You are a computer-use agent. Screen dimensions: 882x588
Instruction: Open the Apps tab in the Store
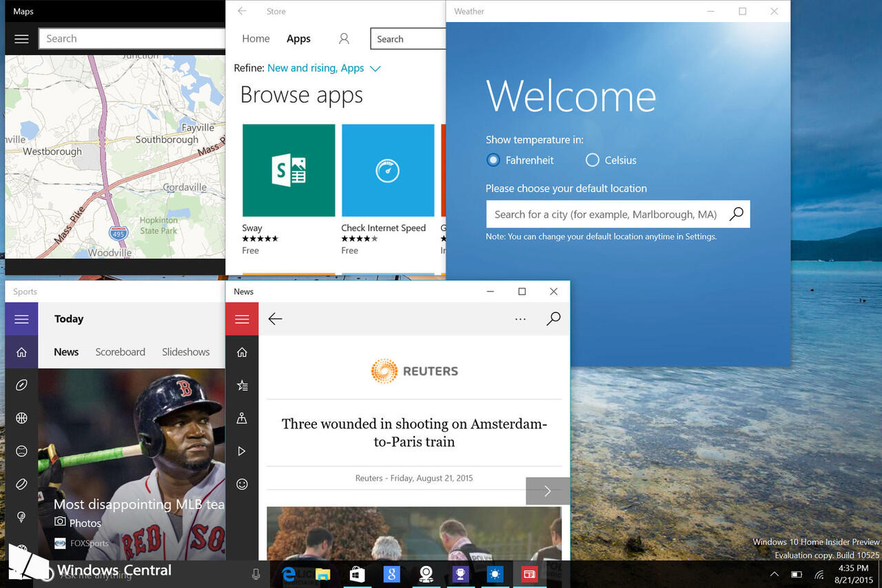click(x=298, y=39)
